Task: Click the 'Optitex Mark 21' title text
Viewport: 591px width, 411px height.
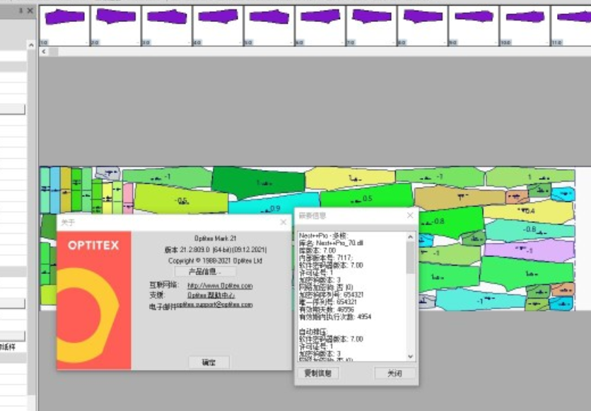Action: 215,238
